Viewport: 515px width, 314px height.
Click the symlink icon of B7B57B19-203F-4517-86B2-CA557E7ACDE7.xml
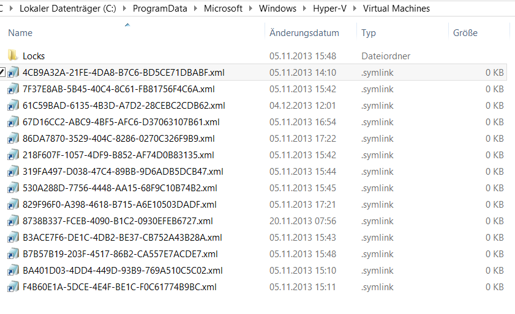[13, 254]
